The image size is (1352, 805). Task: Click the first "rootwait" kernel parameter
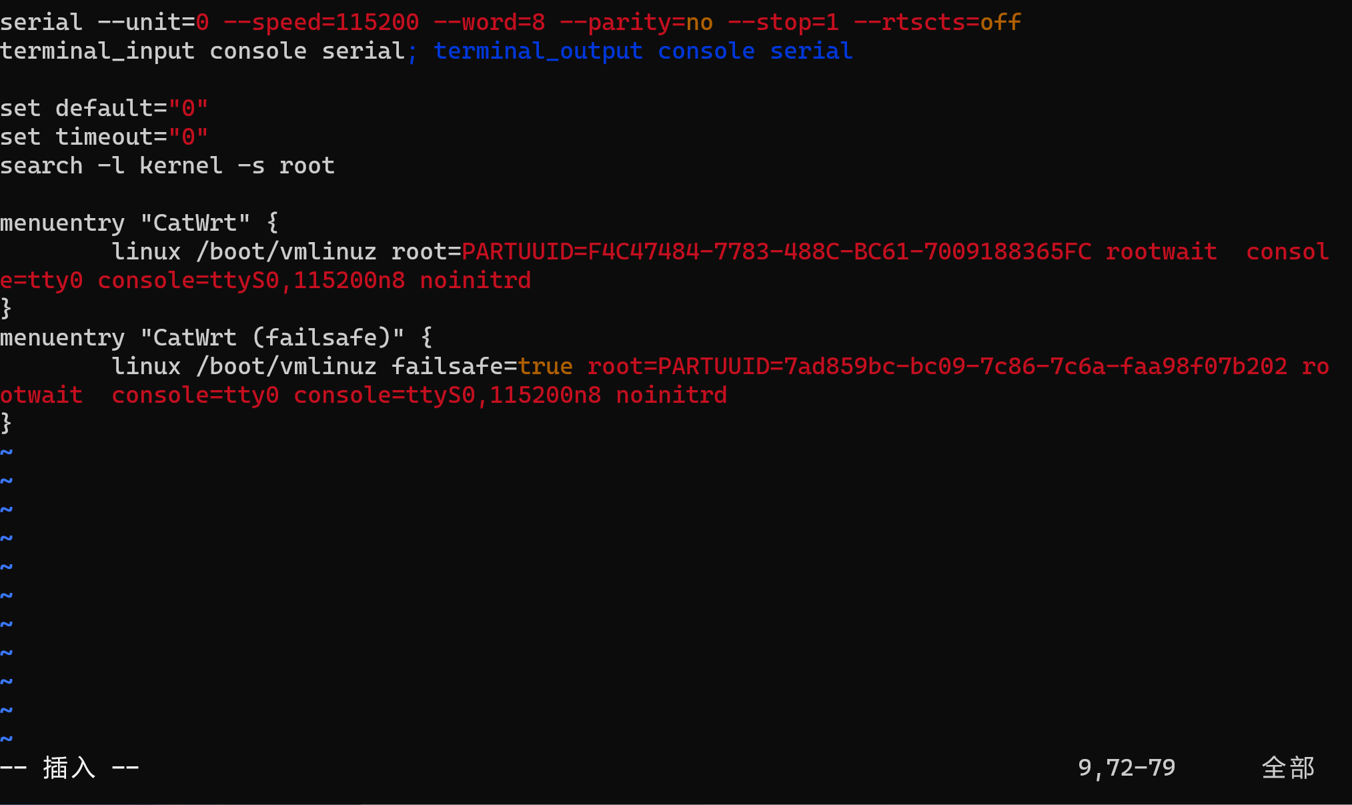tap(1161, 252)
